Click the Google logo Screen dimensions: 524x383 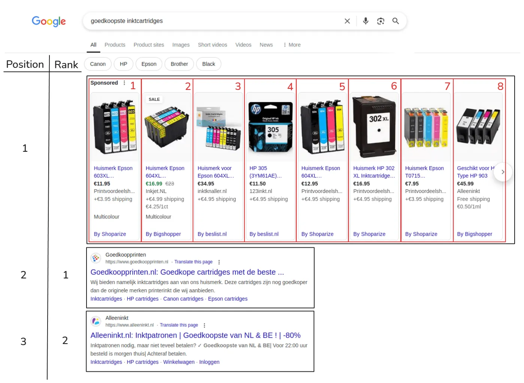pos(48,21)
